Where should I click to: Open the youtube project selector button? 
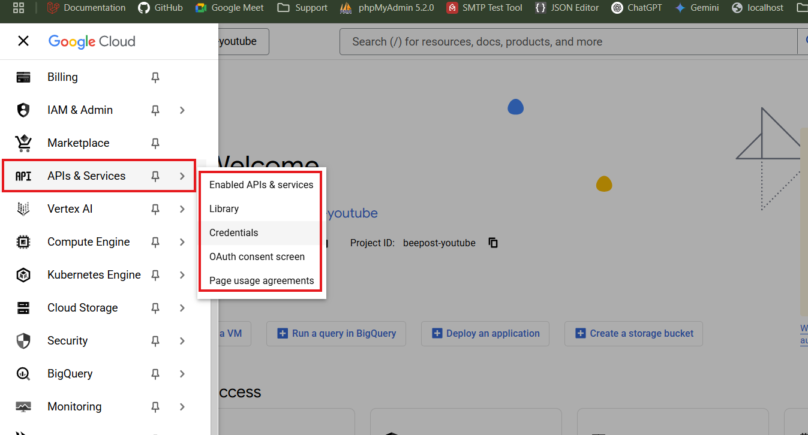pos(243,41)
